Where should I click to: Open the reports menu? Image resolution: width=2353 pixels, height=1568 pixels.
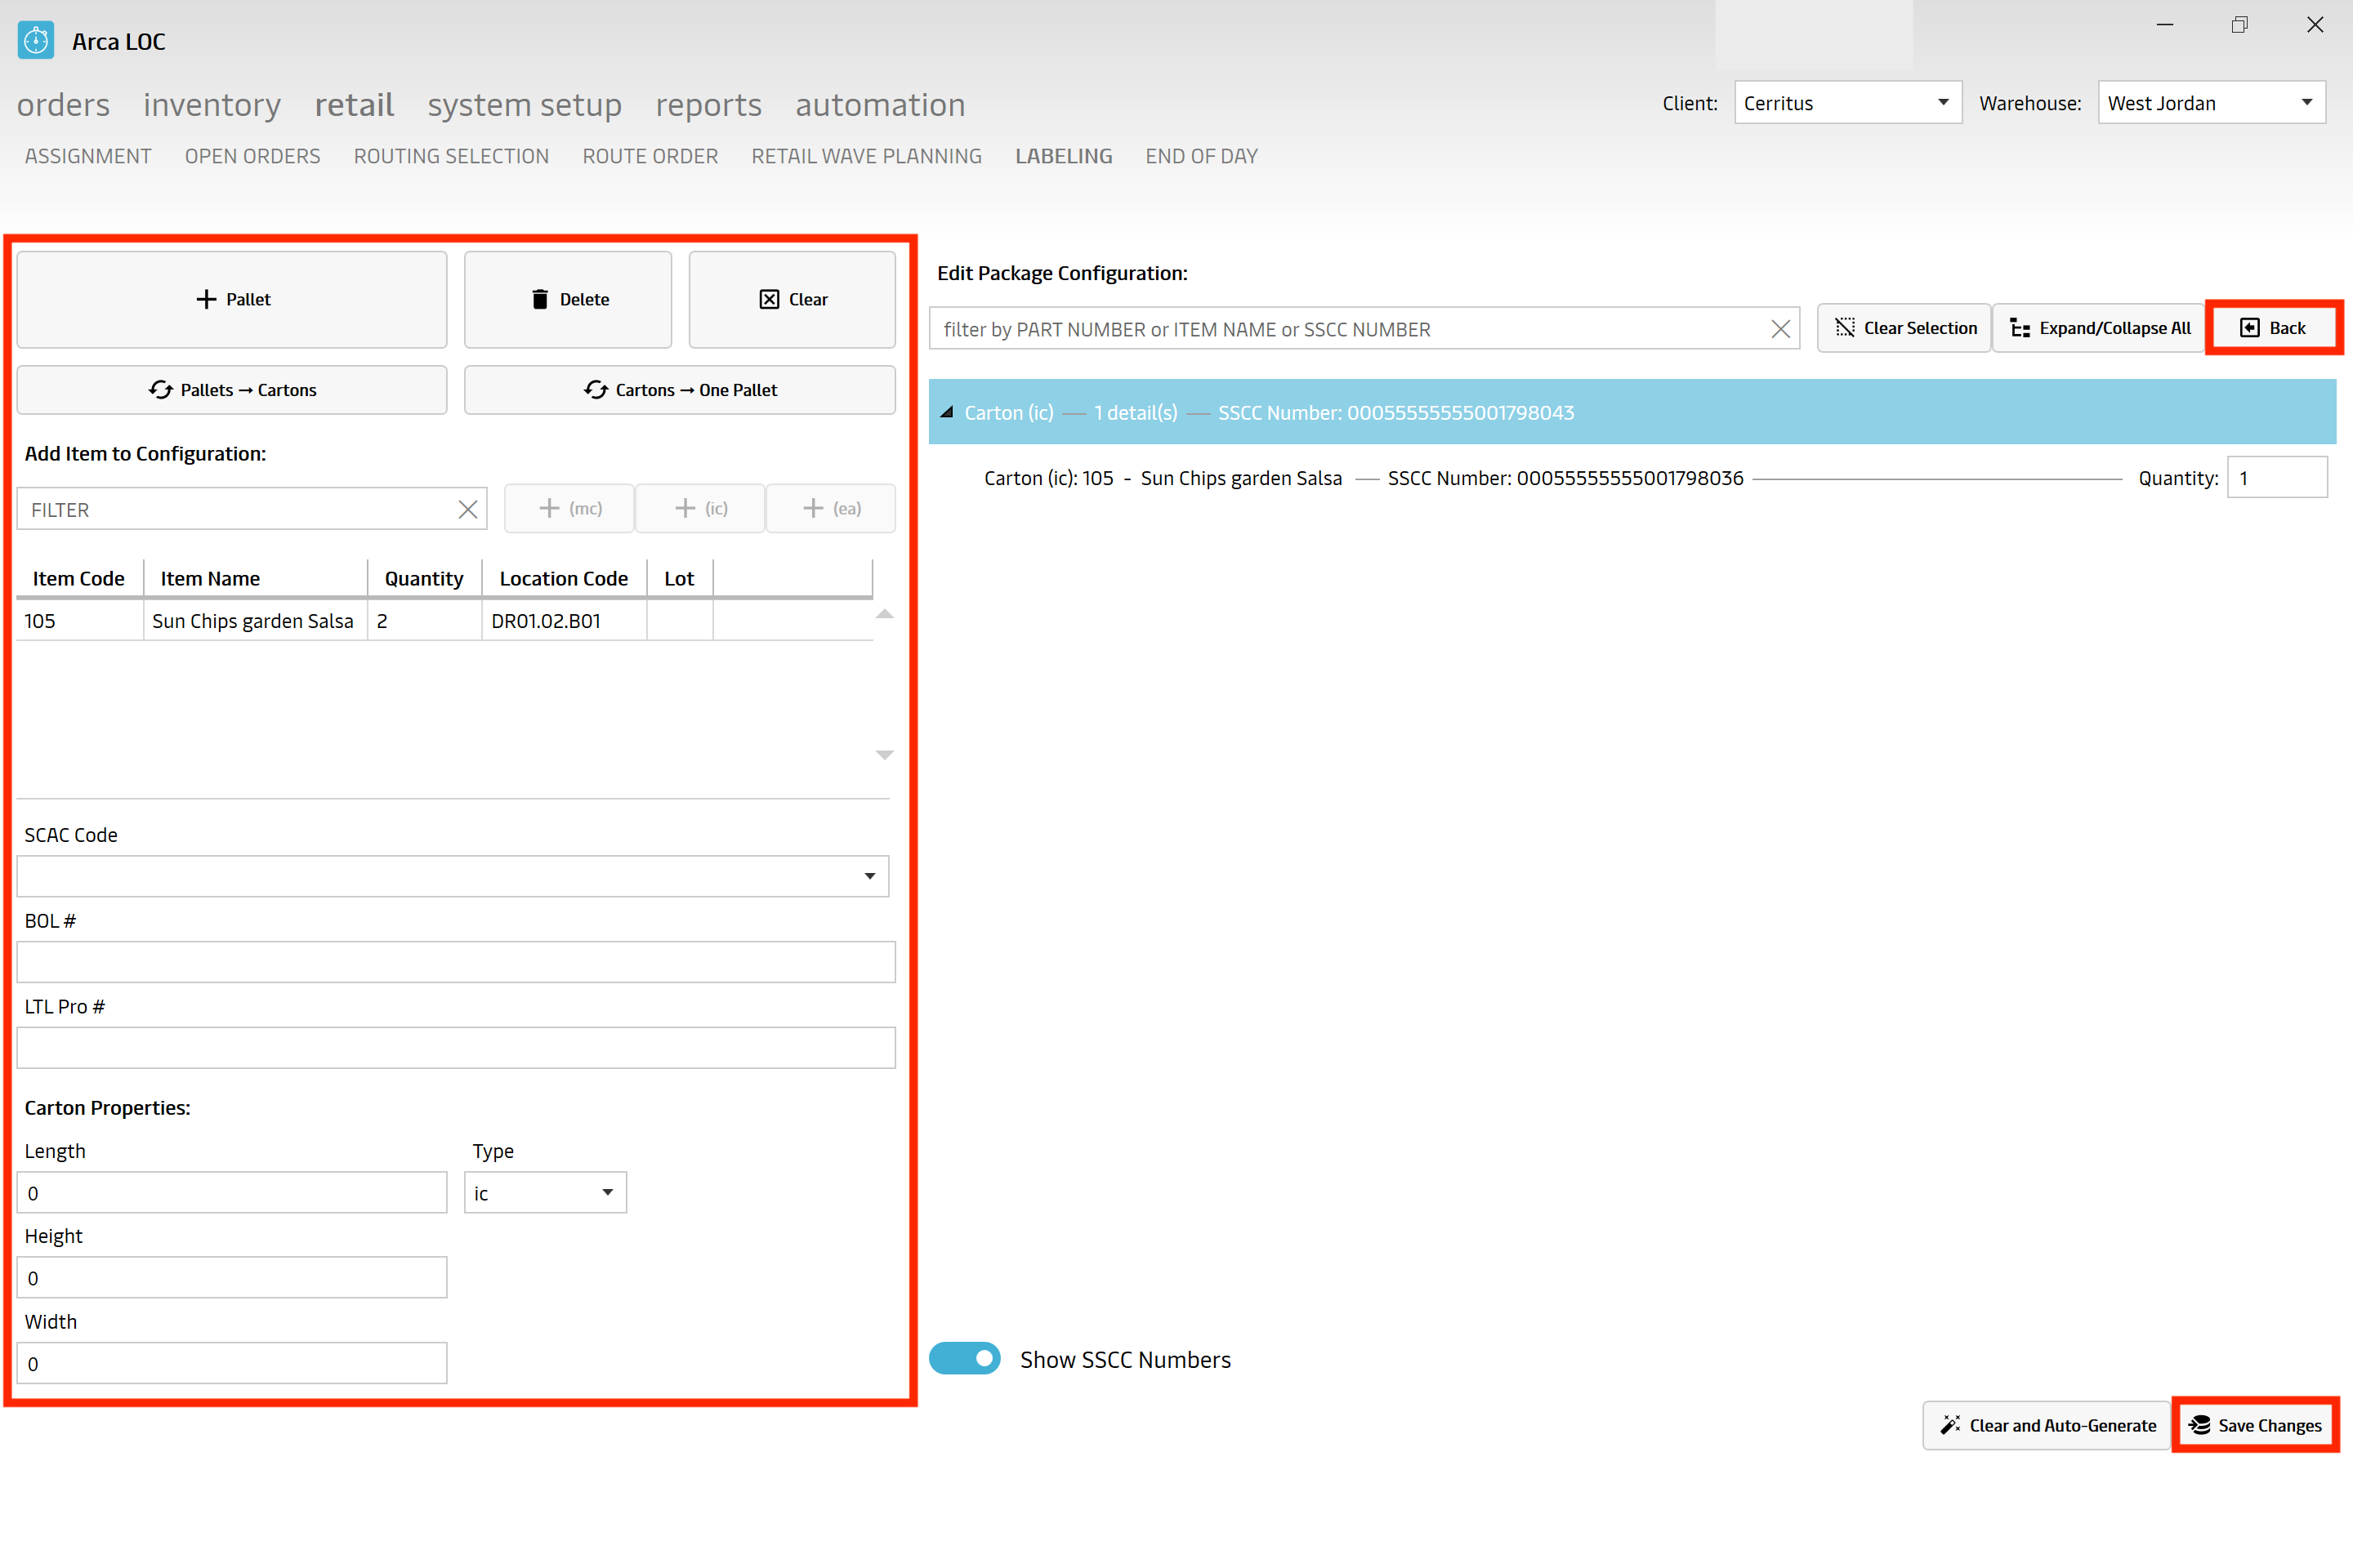click(708, 105)
